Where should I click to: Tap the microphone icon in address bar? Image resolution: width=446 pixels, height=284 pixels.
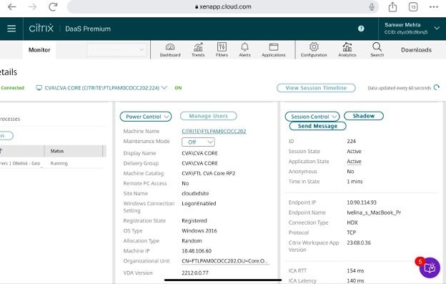(x=372, y=7)
